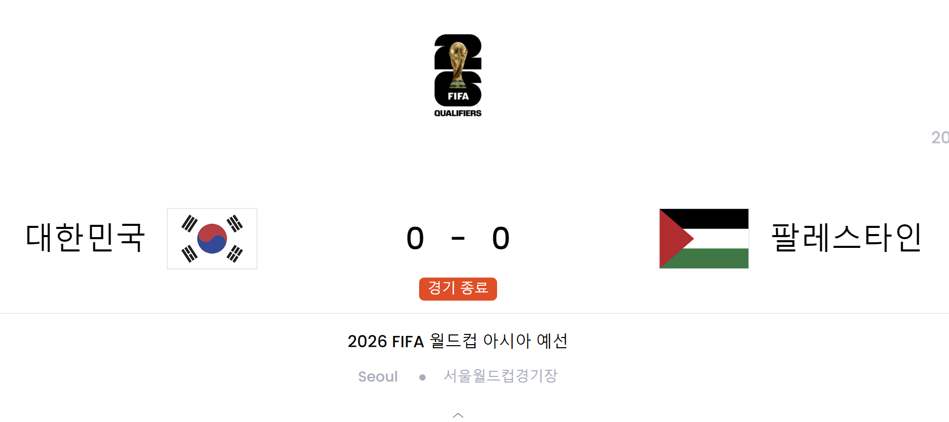949x422 pixels.
Task: Select the Palestine flag icon
Action: pyautogui.click(x=703, y=239)
